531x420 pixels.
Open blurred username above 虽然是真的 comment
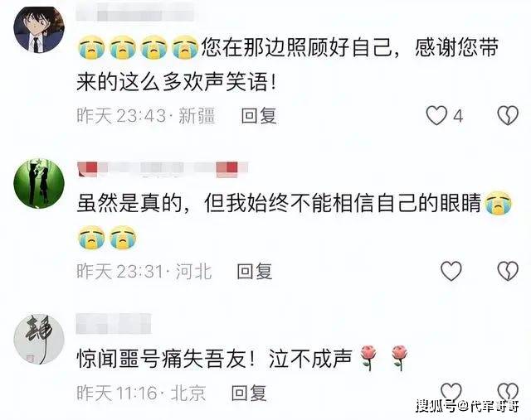[x=163, y=170]
